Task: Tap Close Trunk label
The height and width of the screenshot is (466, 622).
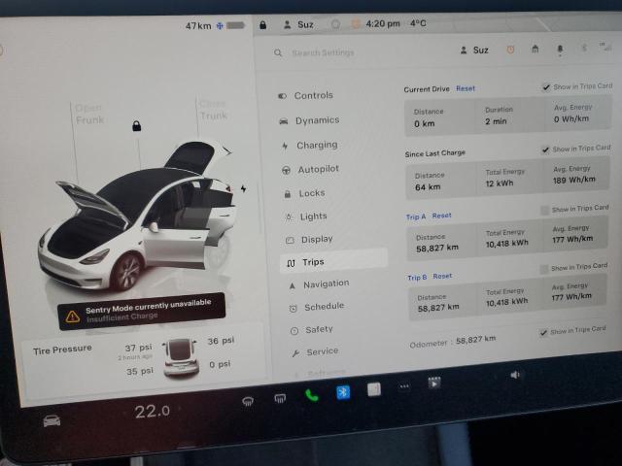Action: (x=213, y=110)
